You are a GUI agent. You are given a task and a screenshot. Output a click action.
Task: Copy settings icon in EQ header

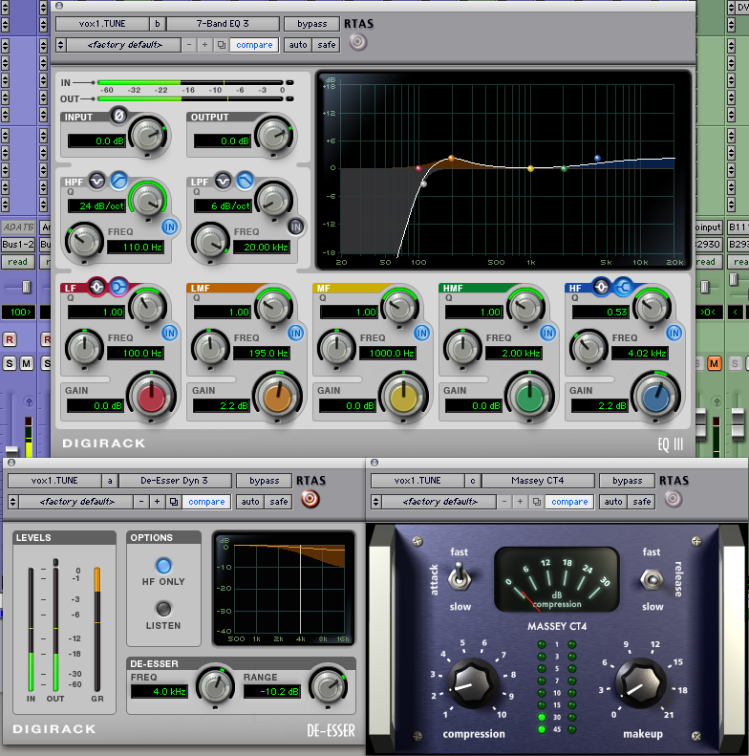pos(222,45)
